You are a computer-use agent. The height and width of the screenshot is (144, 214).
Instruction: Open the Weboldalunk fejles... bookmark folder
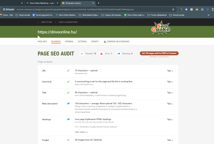[89, 15]
